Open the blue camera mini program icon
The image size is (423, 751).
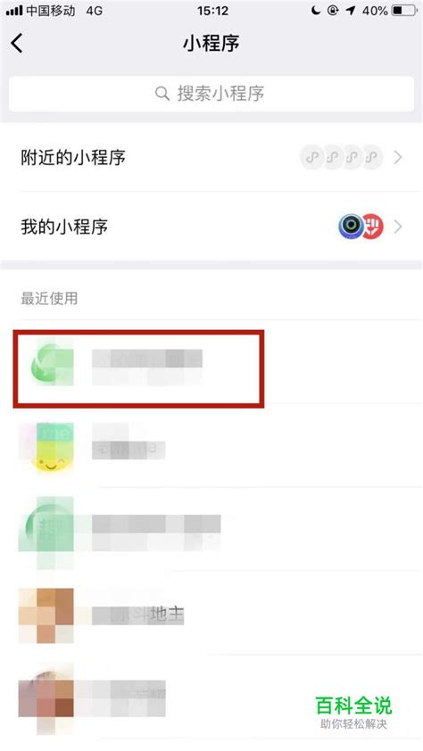[x=351, y=227]
